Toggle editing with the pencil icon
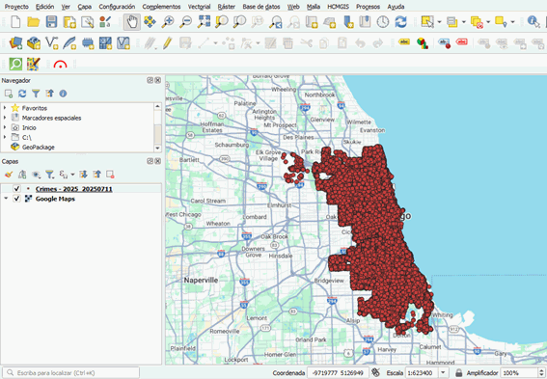This screenshot has width=547, height=379. 168,43
